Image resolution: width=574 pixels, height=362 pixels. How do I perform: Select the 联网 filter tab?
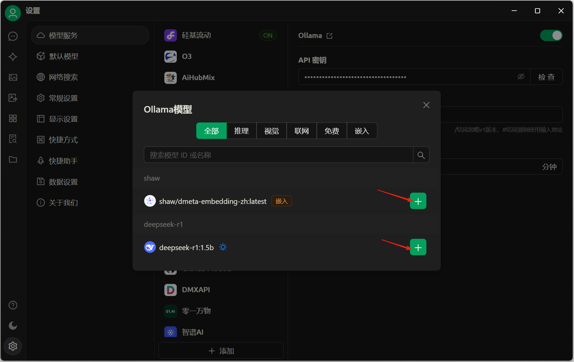(302, 131)
